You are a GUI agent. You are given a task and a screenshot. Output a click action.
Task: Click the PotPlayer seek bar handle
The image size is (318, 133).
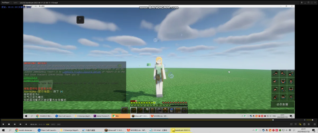(273, 120)
